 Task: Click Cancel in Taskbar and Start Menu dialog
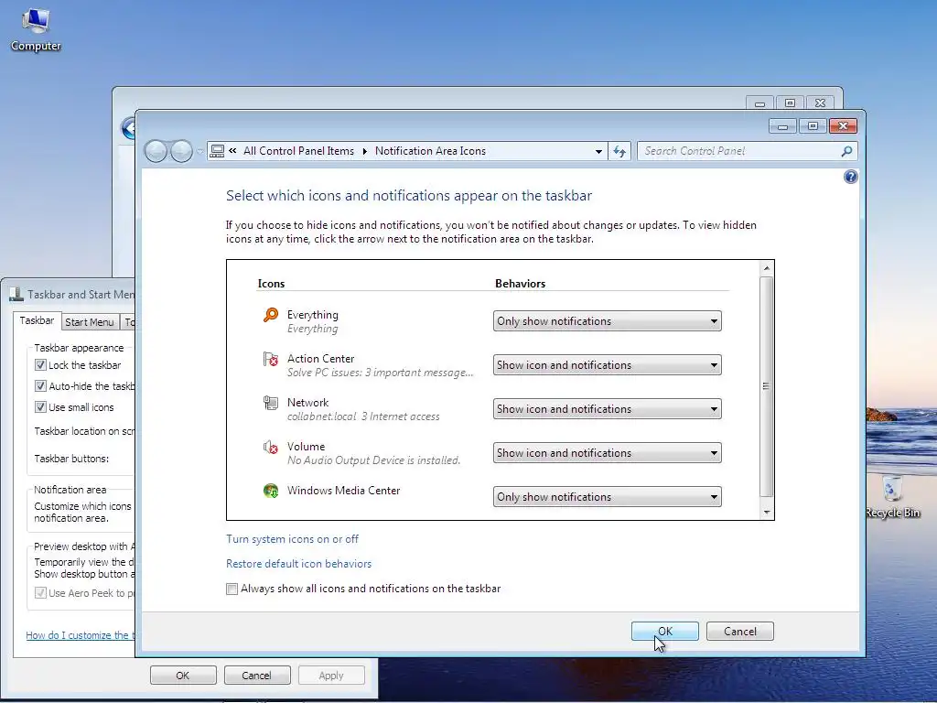(257, 676)
